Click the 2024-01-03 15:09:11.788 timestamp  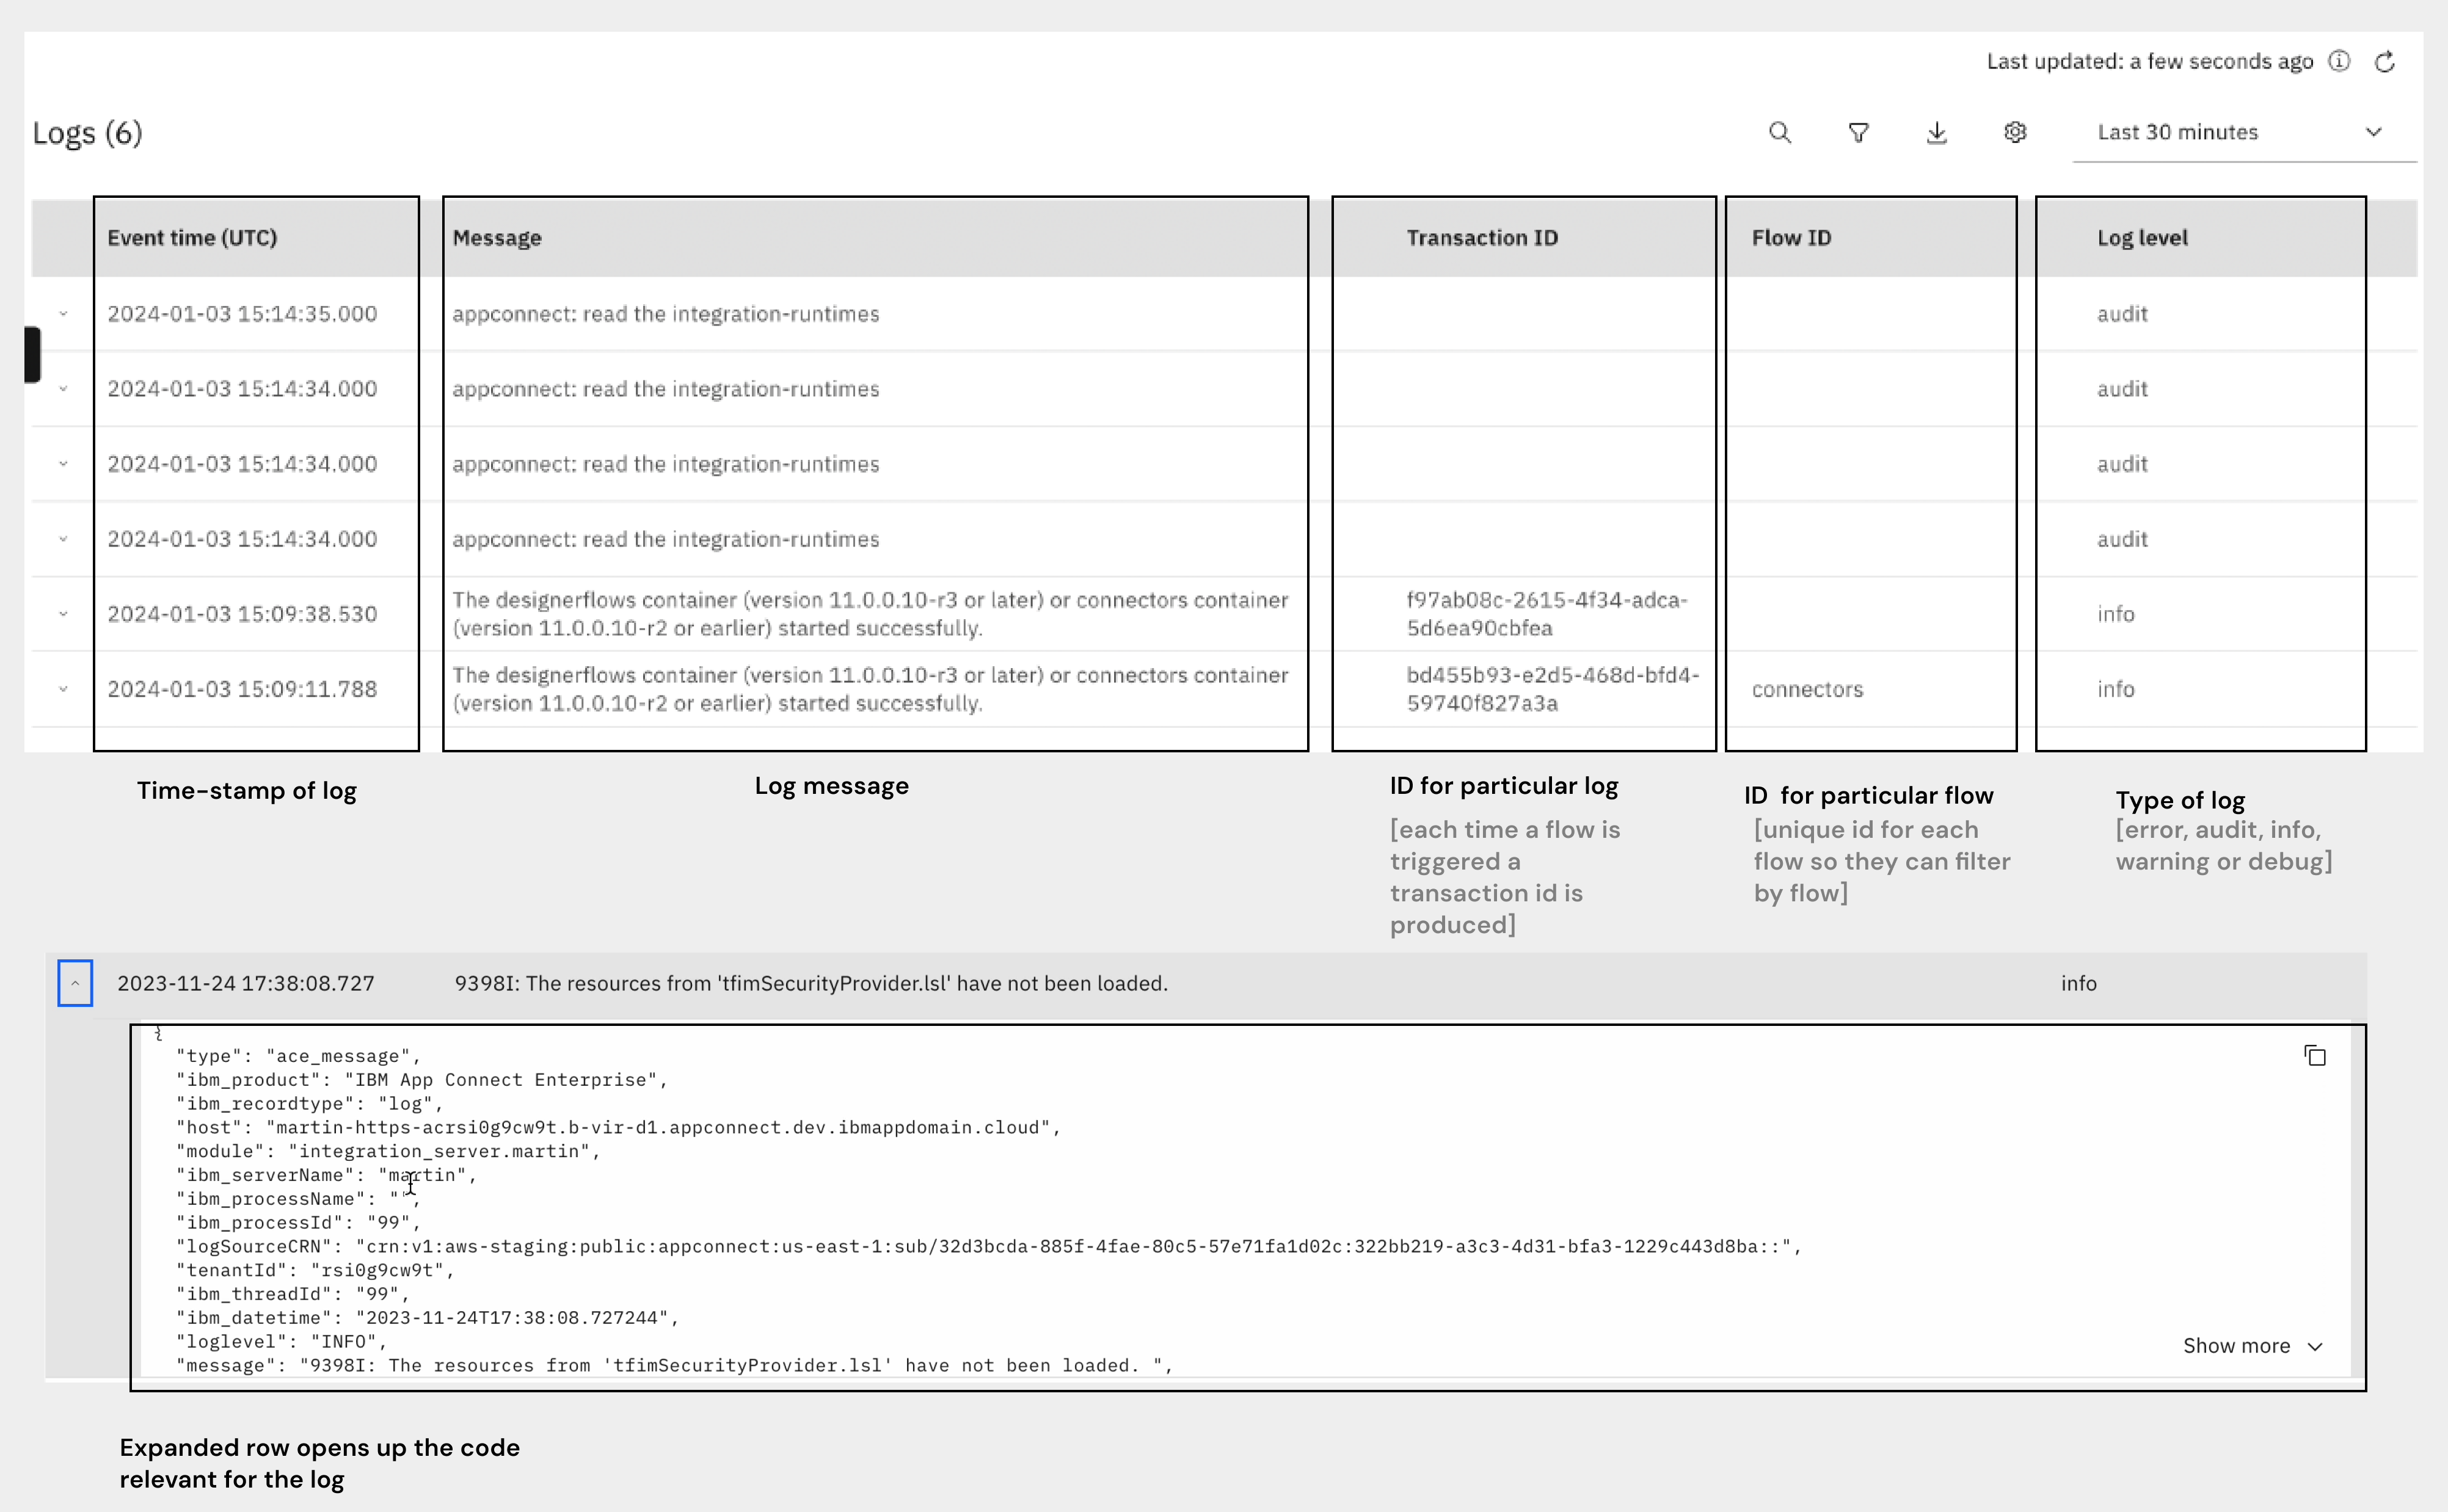pyautogui.click(x=242, y=689)
